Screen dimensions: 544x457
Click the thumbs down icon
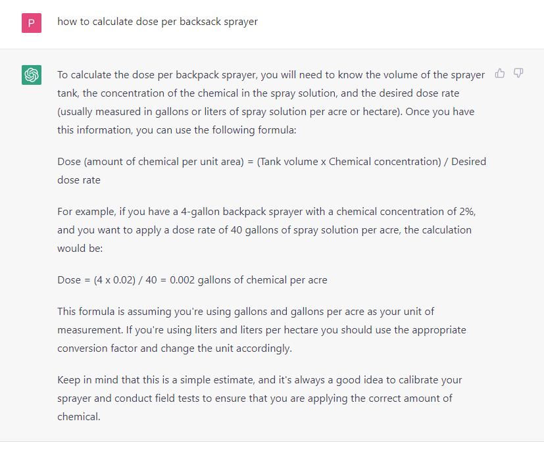tap(518, 73)
